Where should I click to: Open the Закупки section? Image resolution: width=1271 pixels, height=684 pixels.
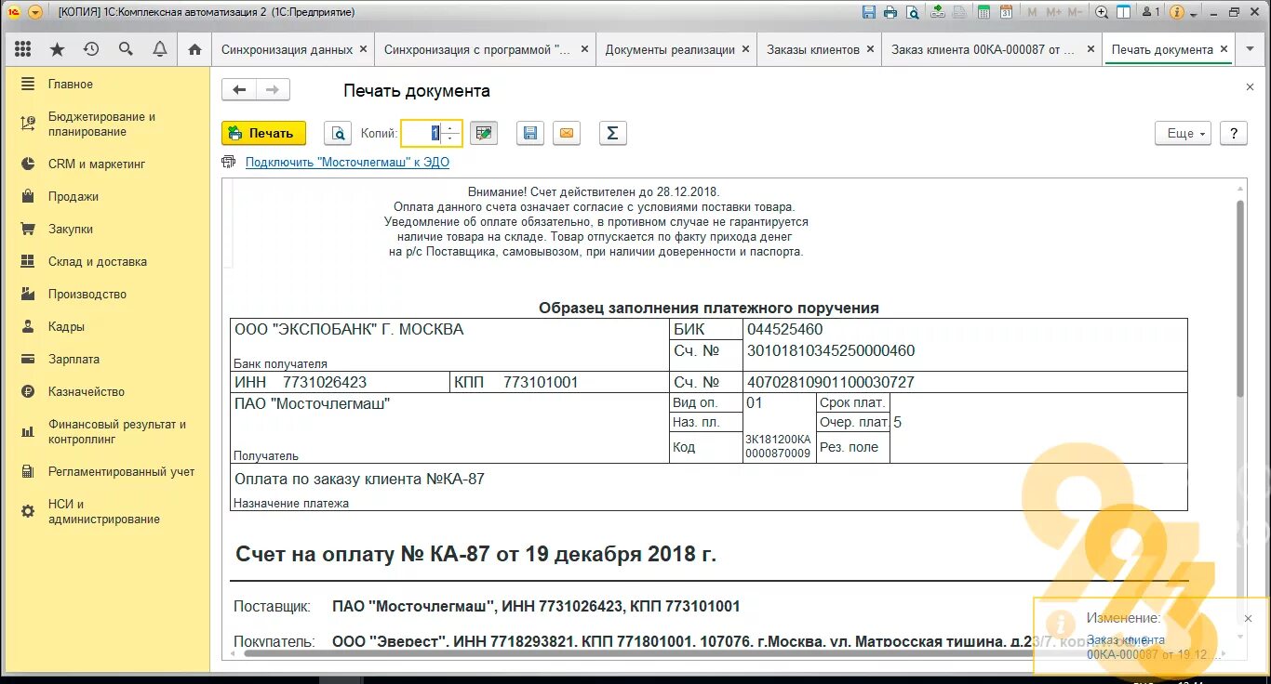(107, 229)
